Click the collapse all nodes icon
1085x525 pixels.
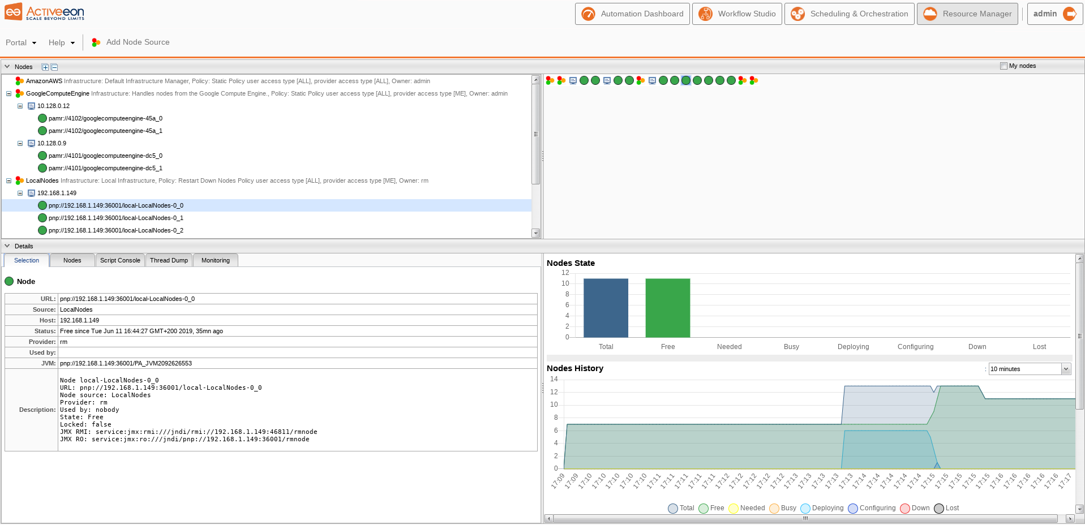[x=54, y=67]
